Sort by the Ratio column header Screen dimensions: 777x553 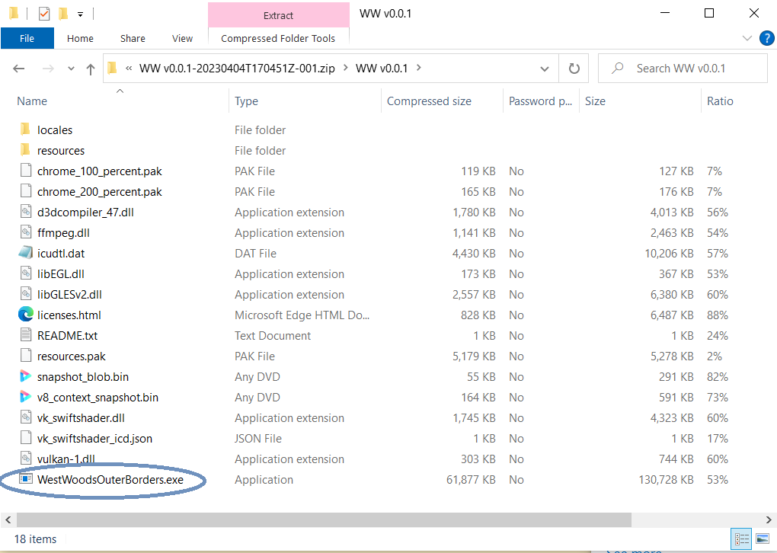pyautogui.click(x=720, y=101)
